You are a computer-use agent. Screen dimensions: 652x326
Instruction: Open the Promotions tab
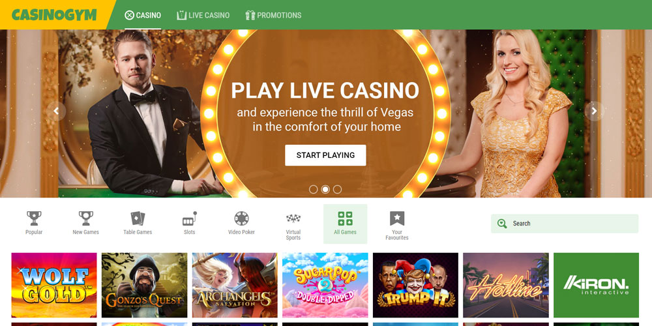tap(273, 16)
